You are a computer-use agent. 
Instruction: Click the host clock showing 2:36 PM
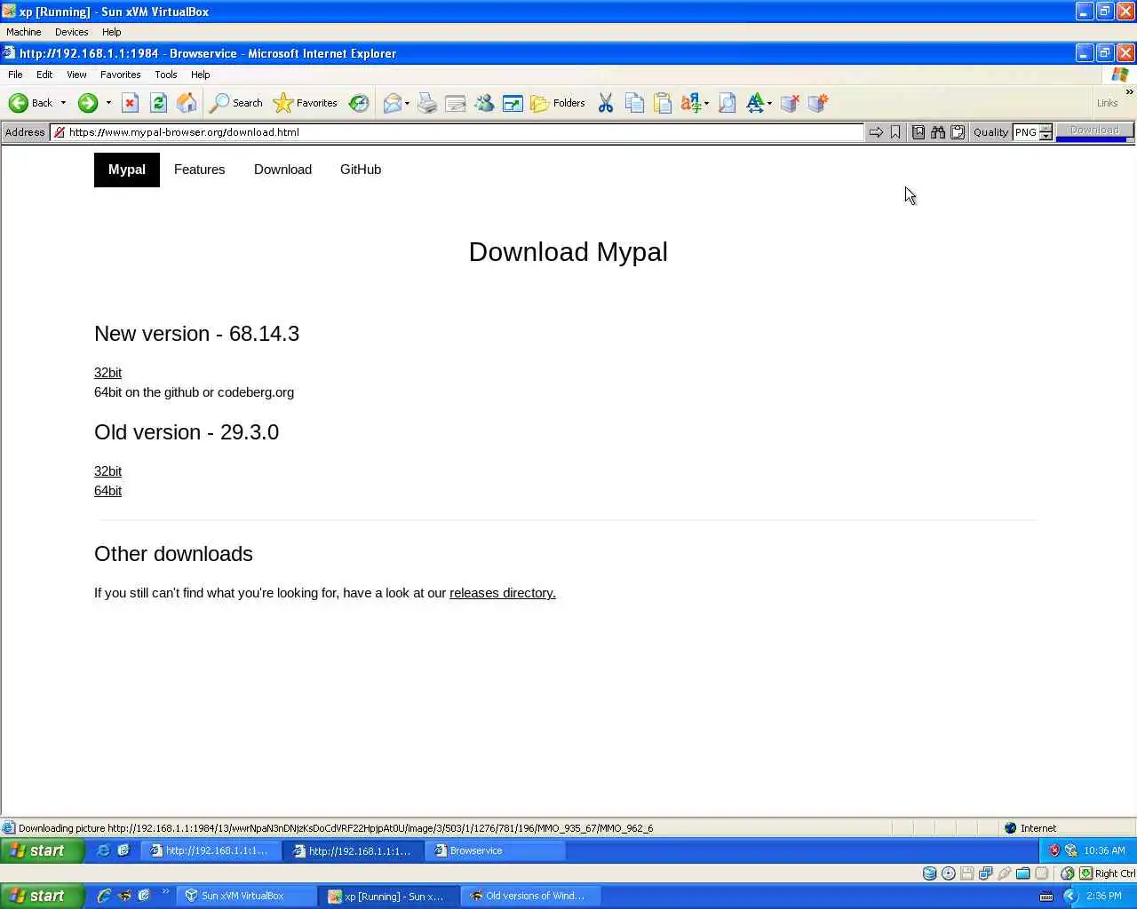point(1103,897)
